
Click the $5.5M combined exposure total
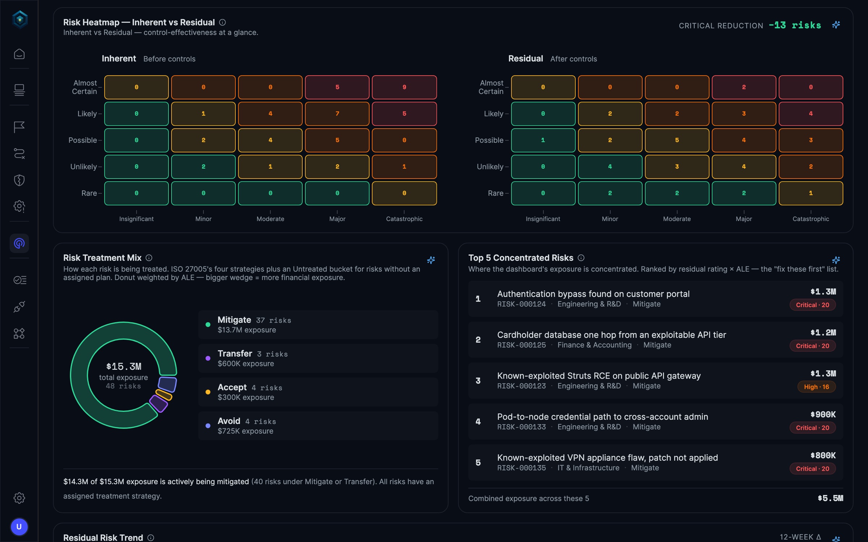(830, 498)
